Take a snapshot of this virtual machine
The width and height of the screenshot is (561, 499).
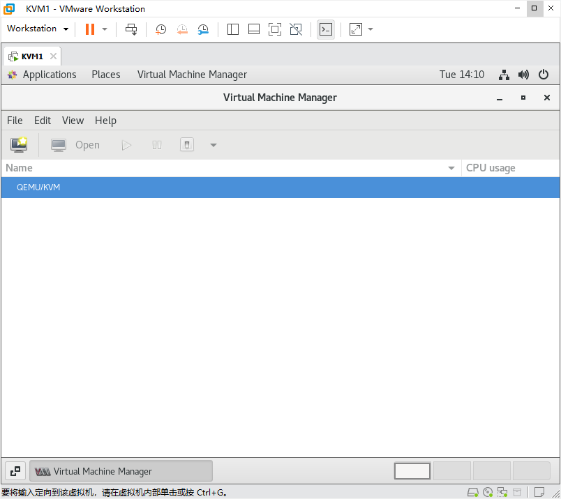coord(160,29)
